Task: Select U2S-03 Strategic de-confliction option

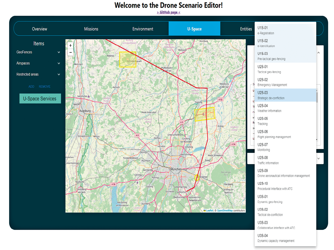Action: 285,95
